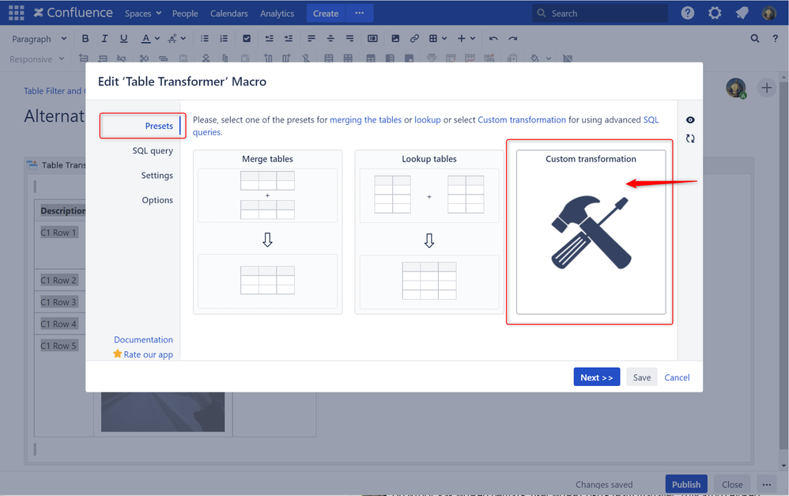
Task: Open the ellipsis menu next to Close
Action: click(x=766, y=484)
